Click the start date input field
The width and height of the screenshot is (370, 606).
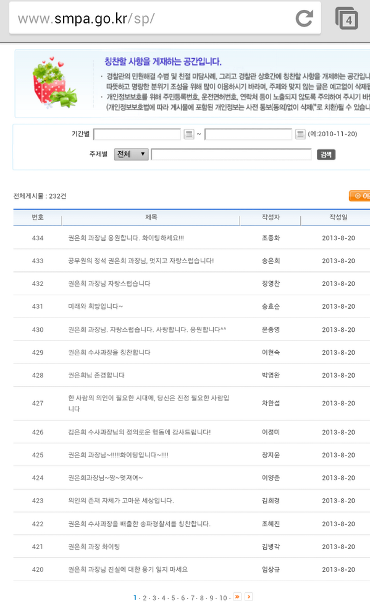tap(137, 134)
